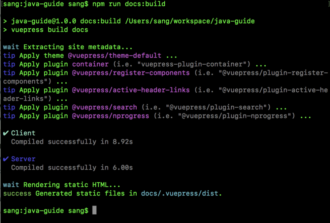Click the "Rendering static HTML..." text
This screenshot has width=330, height=223.
72,185
